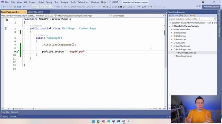Open the Debug configuration dropdown
This screenshot has width=222, height=124.
click(35, 7)
